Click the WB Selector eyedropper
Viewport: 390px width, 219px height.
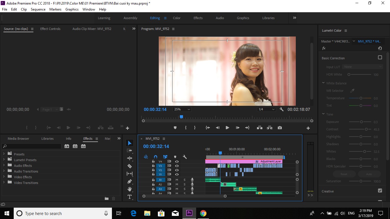(352, 91)
